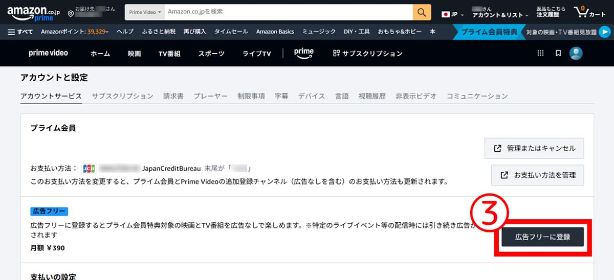Open DIY・工具 link

click(x=357, y=32)
